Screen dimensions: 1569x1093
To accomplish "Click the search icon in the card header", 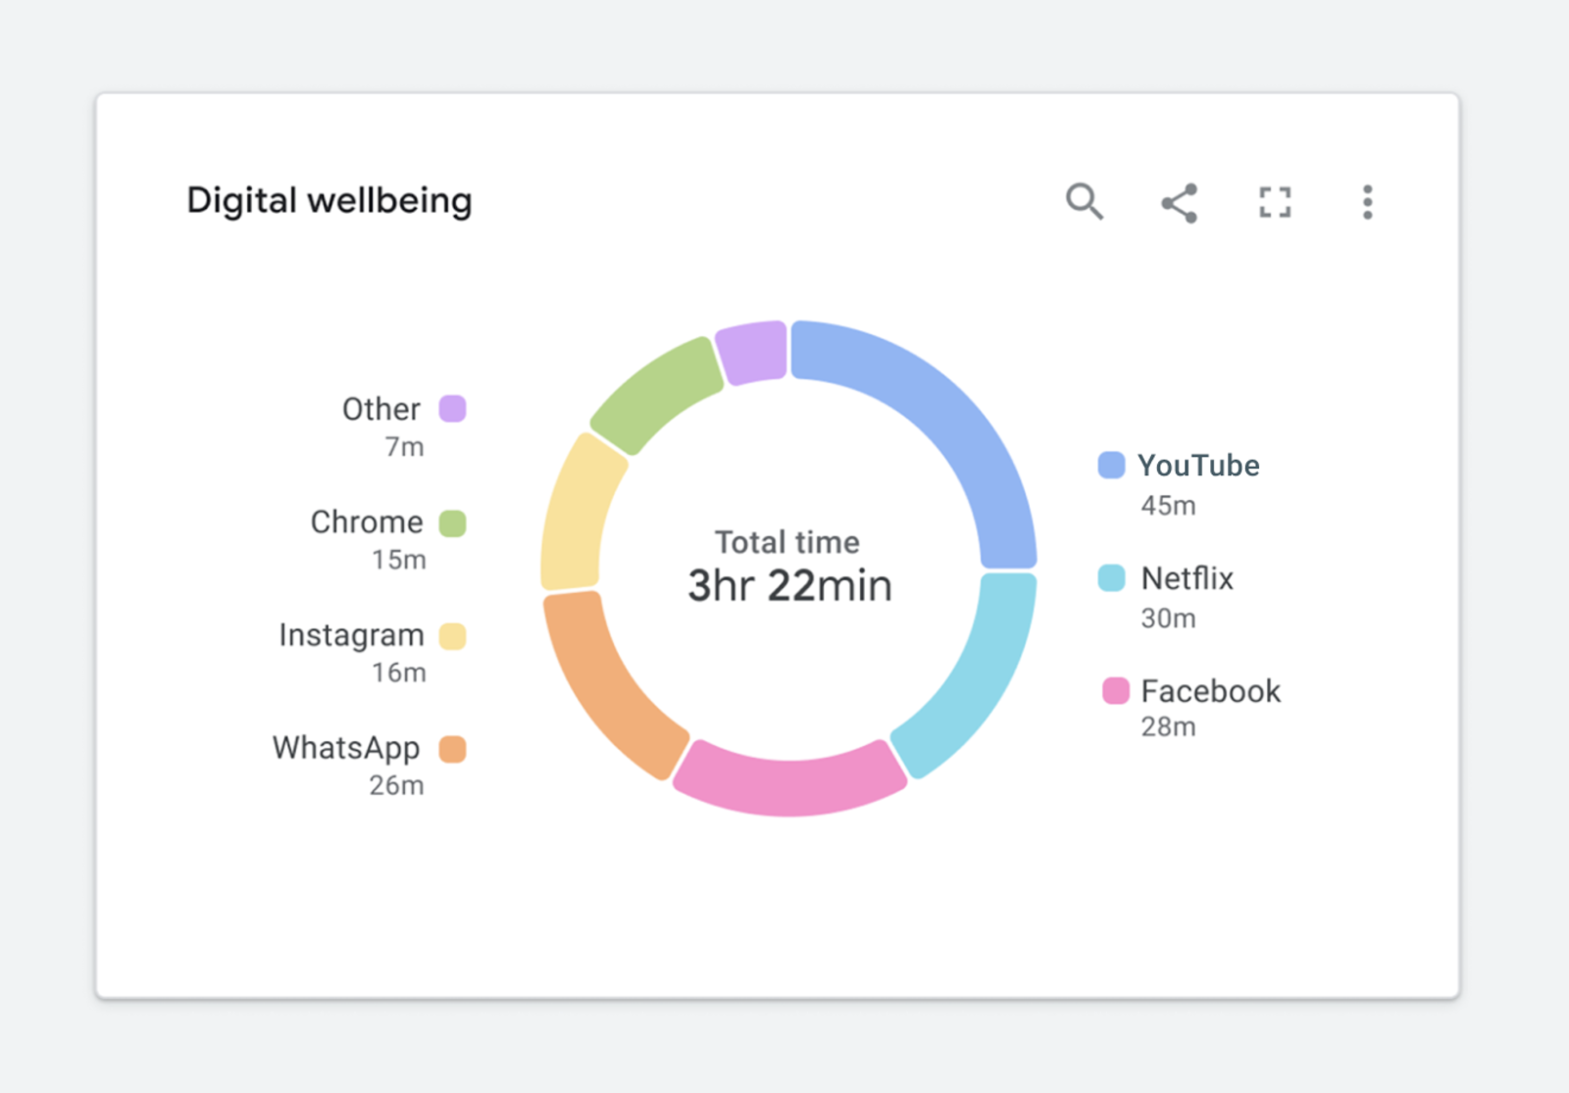I will point(1085,202).
